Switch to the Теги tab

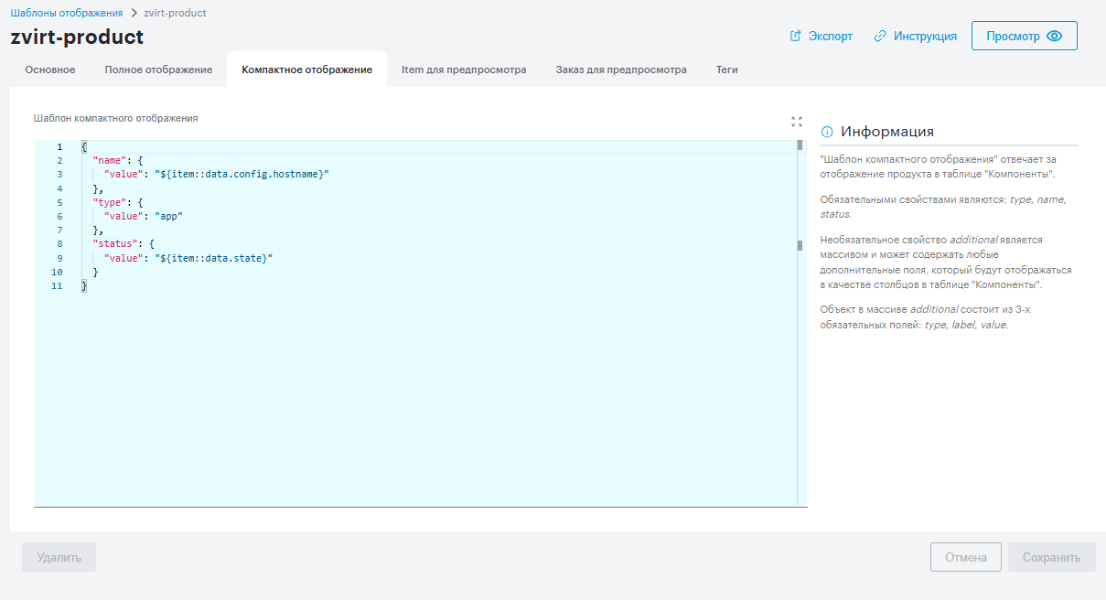point(727,70)
